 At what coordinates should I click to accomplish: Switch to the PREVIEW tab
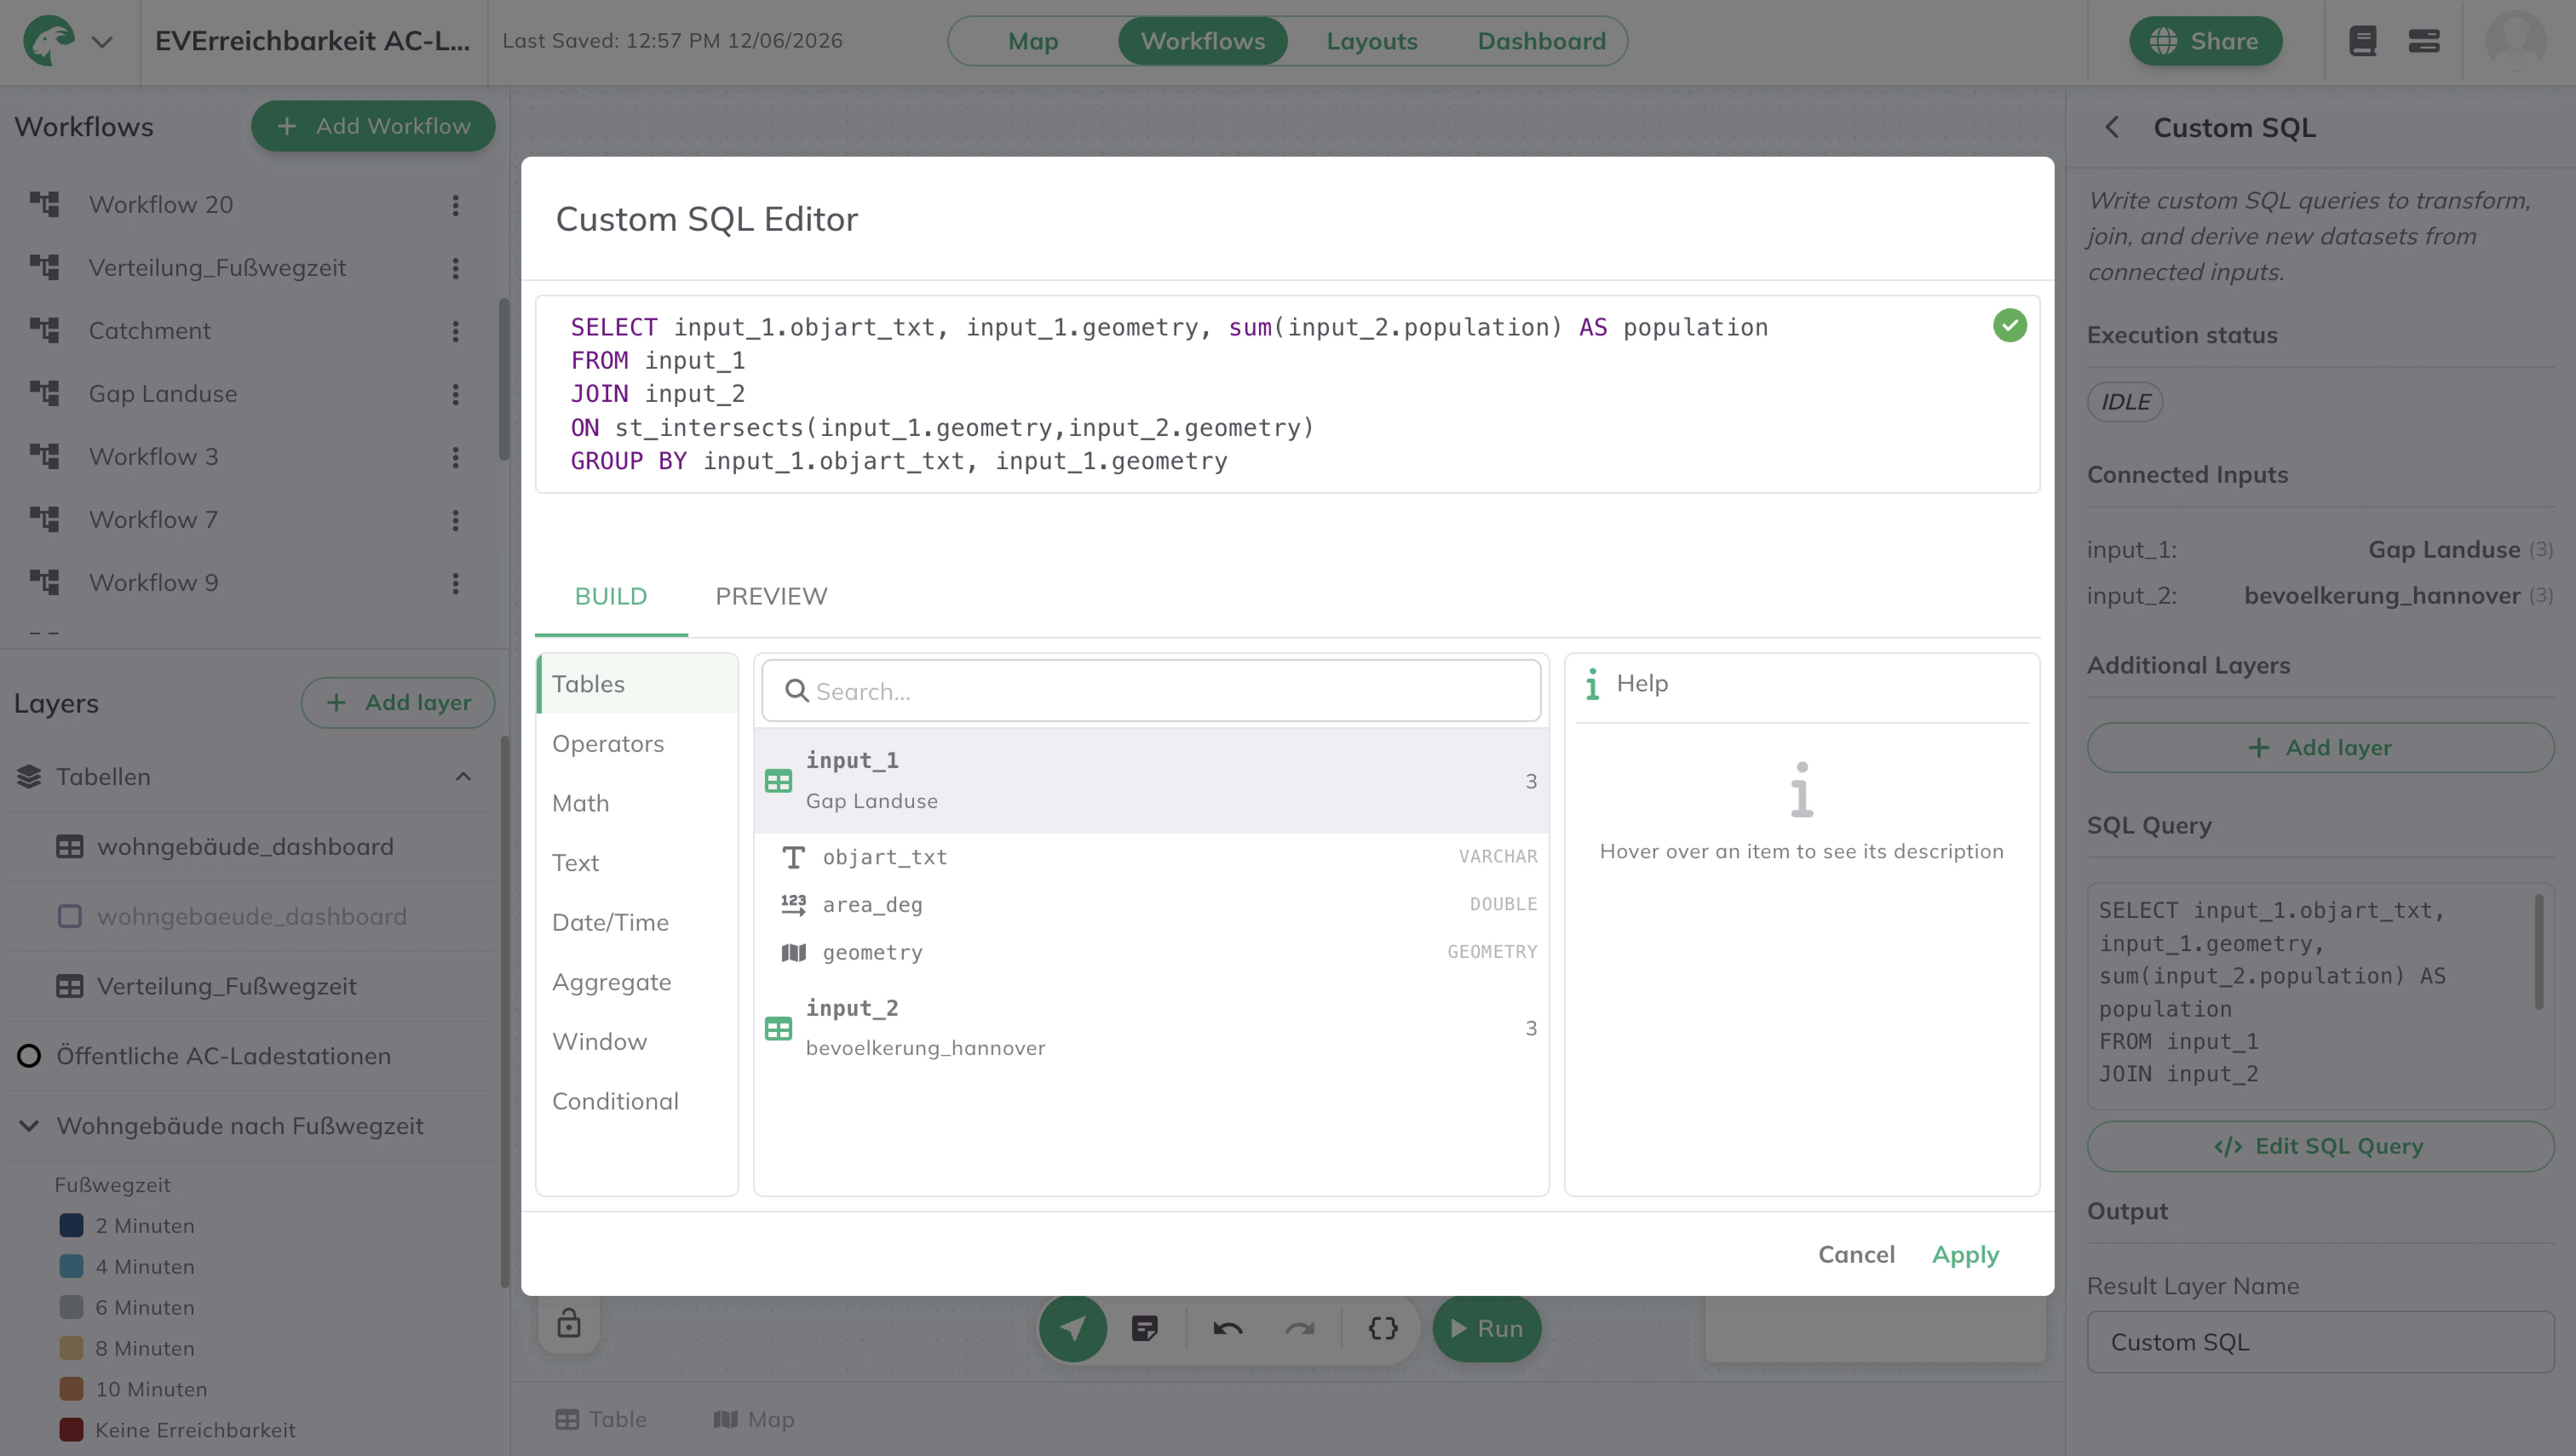(770, 597)
